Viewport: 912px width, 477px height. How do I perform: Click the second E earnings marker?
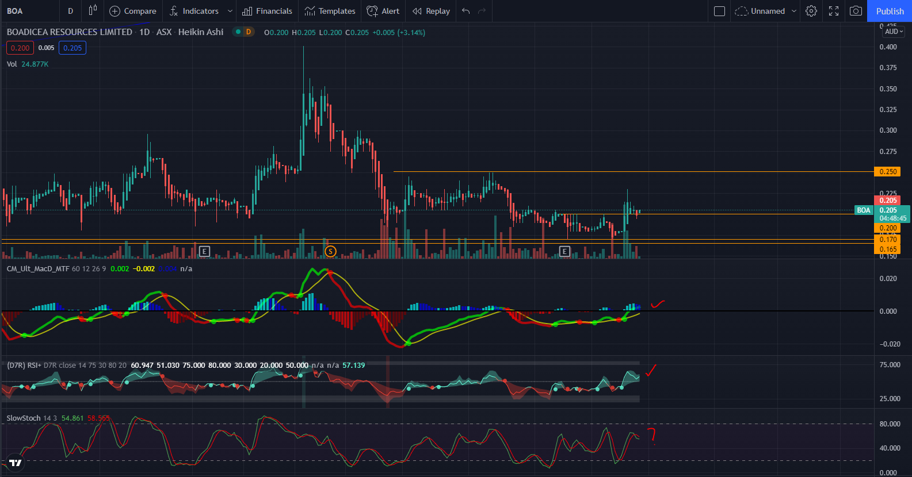(x=564, y=251)
